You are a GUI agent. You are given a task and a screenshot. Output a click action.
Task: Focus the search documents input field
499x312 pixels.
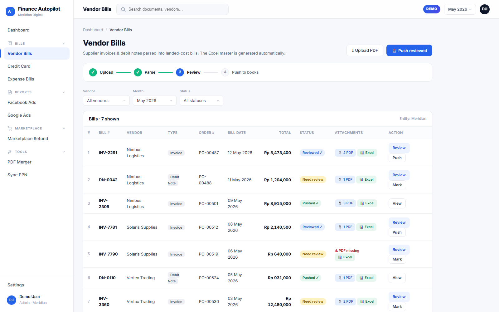pyautogui.click(x=172, y=9)
